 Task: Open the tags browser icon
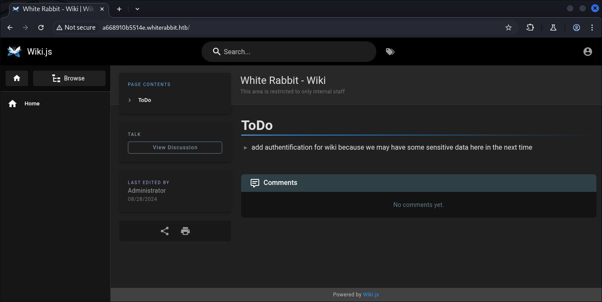click(390, 52)
